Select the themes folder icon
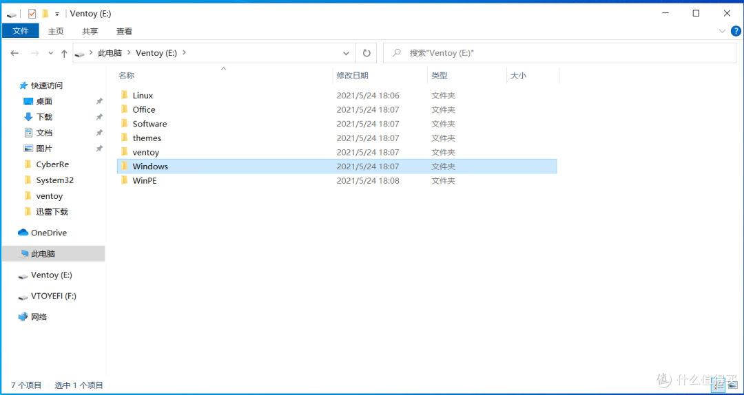 point(124,138)
